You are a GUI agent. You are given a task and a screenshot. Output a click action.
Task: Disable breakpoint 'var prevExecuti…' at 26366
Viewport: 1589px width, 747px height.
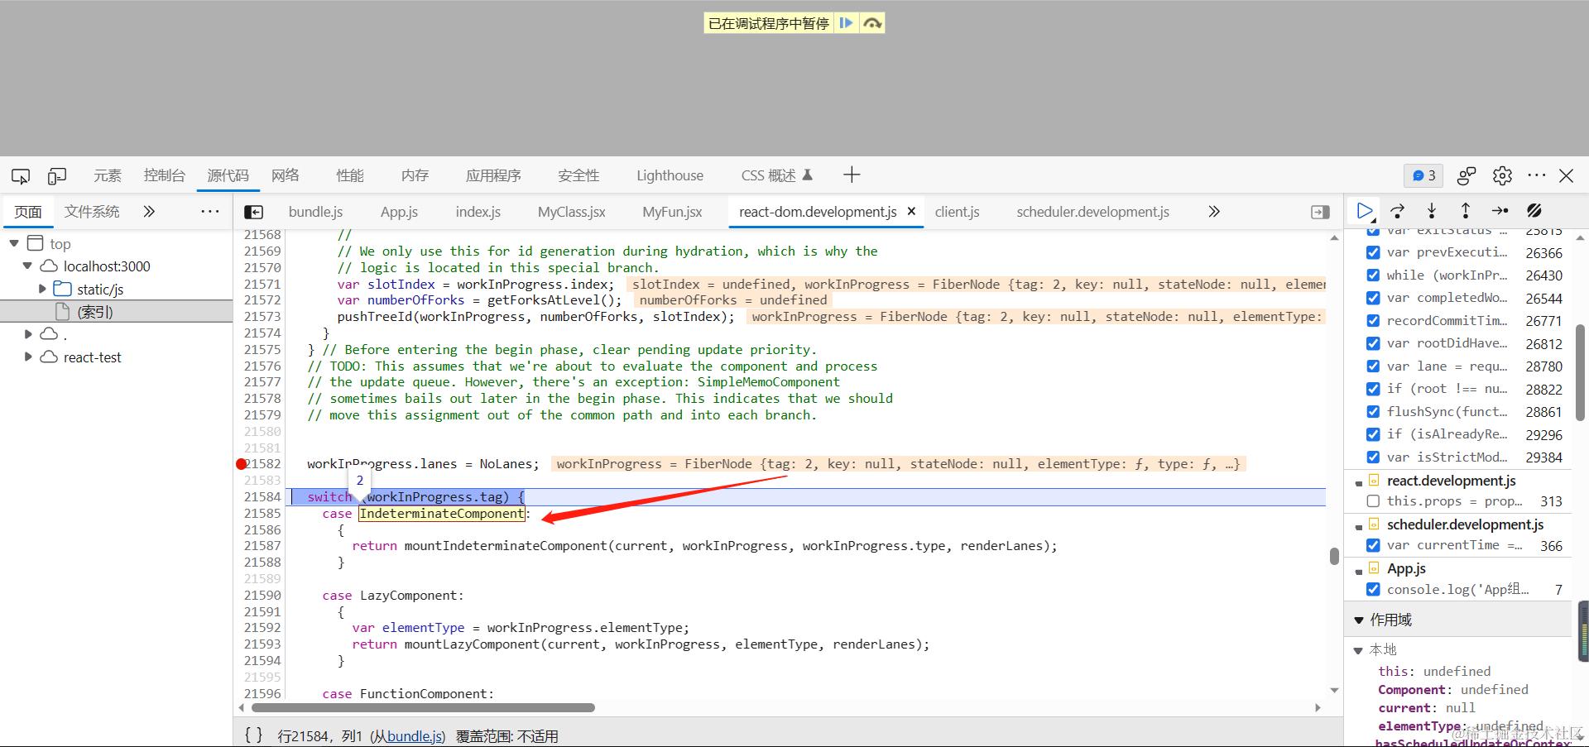1373,252
